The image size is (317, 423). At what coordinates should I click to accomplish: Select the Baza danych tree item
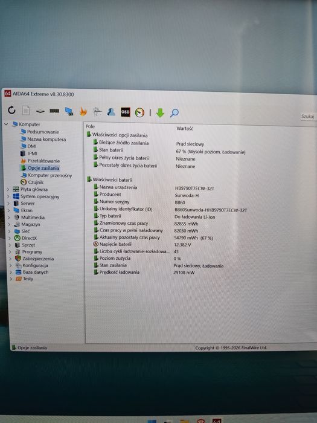[x=32, y=272]
